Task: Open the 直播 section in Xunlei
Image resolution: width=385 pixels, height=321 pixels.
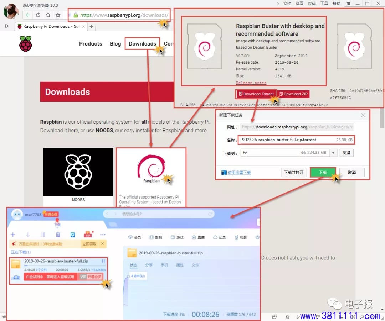Action: [x=198, y=237]
